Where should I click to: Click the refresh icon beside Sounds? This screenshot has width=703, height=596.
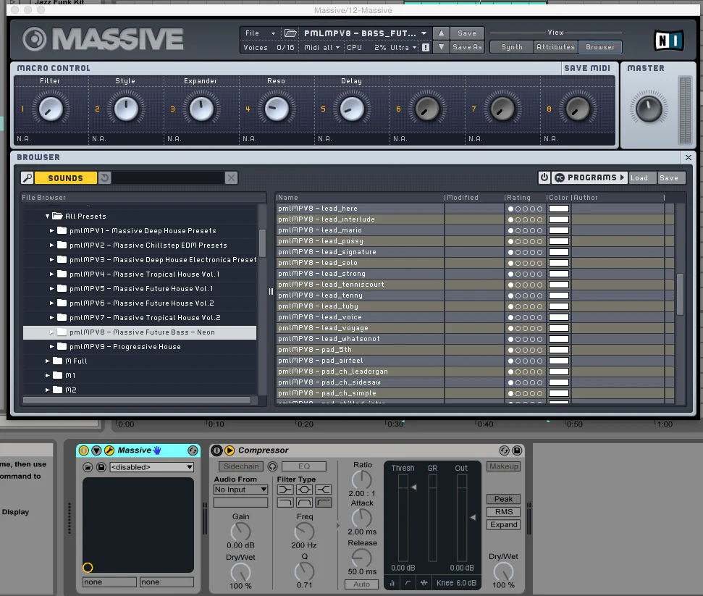[x=104, y=178]
